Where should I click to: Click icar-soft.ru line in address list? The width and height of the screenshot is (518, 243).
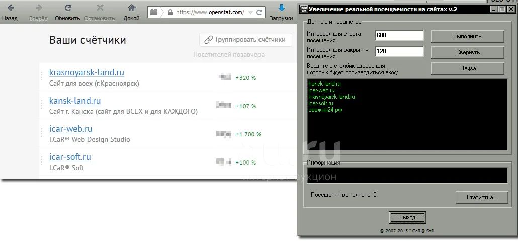tap(321, 103)
